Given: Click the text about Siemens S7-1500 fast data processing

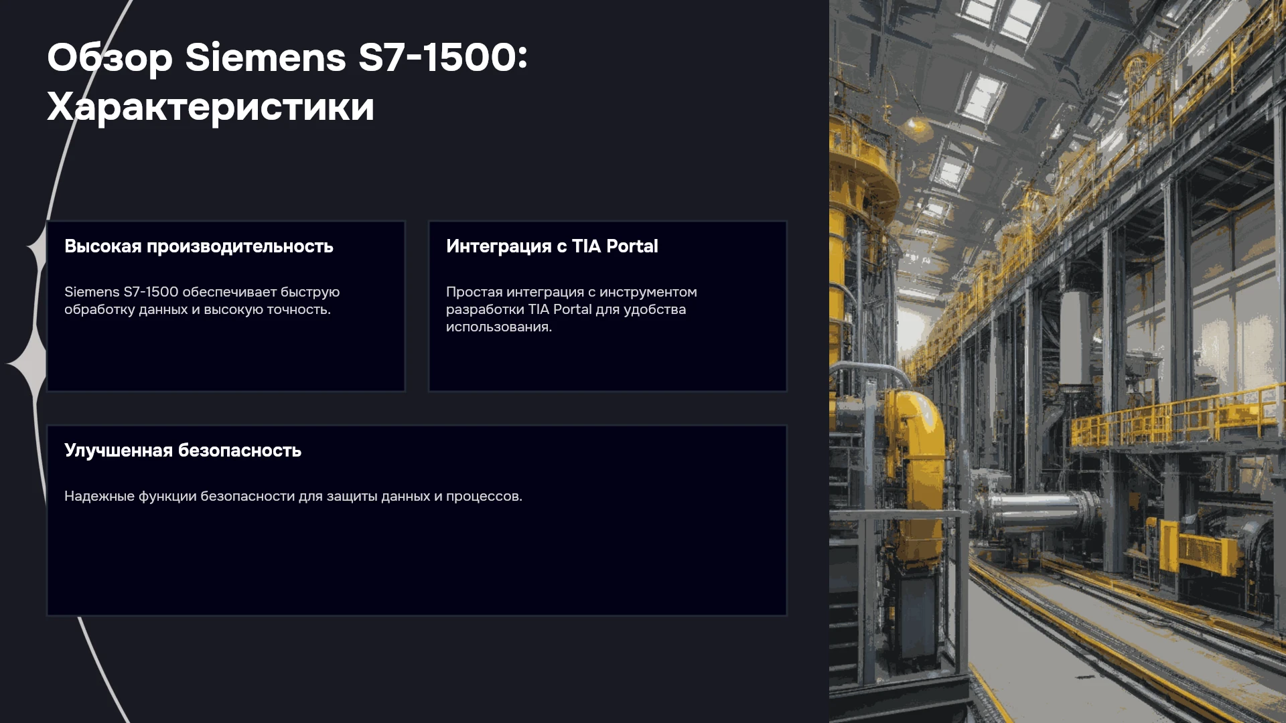Looking at the screenshot, I should pyautogui.click(x=202, y=301).
